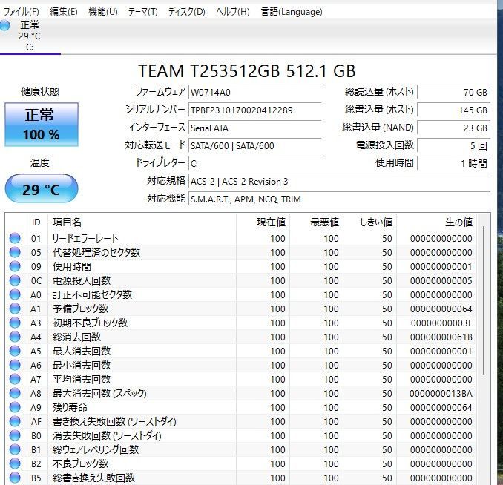Click the features field S.M.A.R.T., APM, NCQ, TRIM
The width and height of the screenshot is (503, 485).
[x=339, y=199]
